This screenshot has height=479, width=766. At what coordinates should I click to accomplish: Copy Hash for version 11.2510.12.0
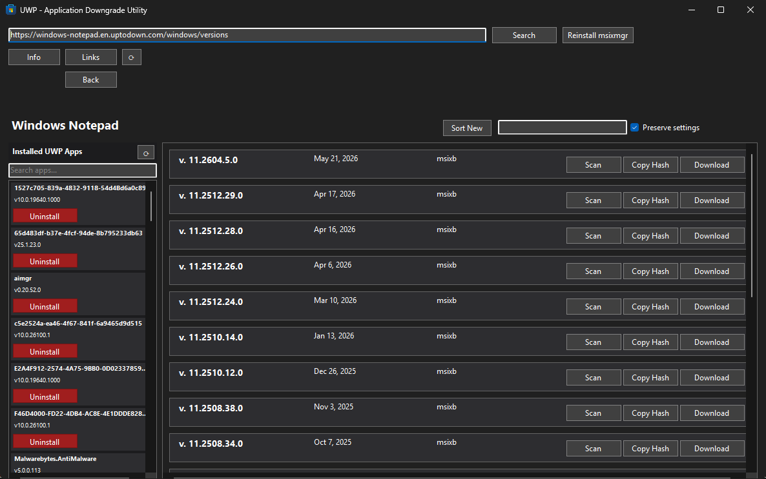point(650,378)
